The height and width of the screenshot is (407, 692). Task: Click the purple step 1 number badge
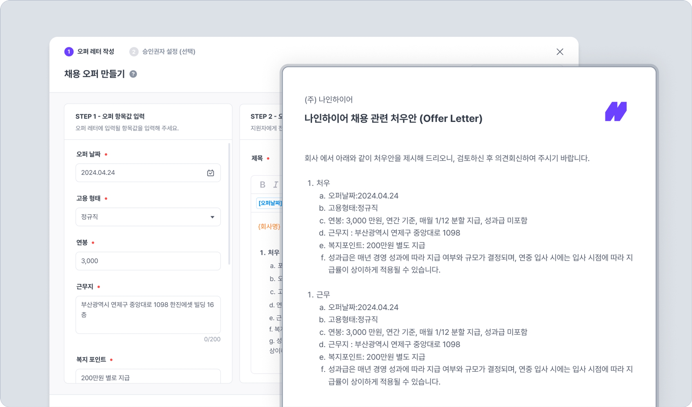point(69,52)
